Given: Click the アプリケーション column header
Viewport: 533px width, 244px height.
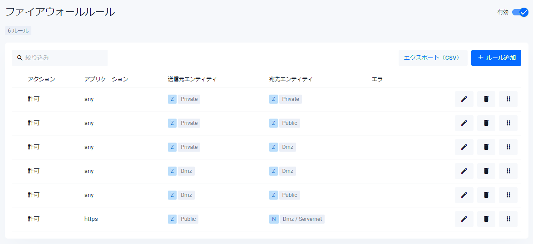Looking at the screenshot, I should pyautogui.click(x=106, y=79).
